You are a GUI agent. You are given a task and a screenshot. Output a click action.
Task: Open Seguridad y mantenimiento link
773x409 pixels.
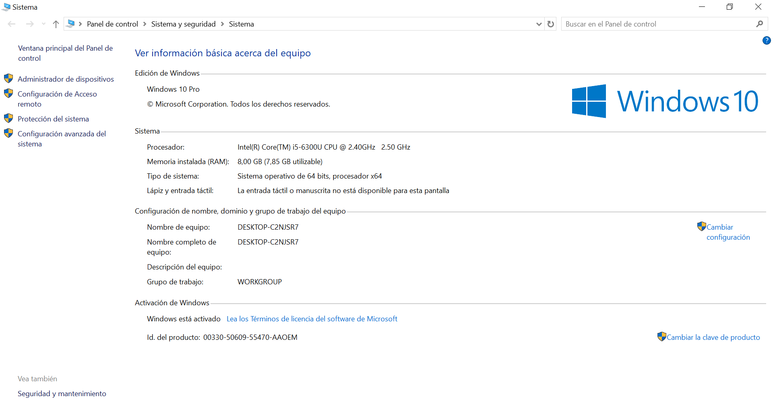pos(62,394)
